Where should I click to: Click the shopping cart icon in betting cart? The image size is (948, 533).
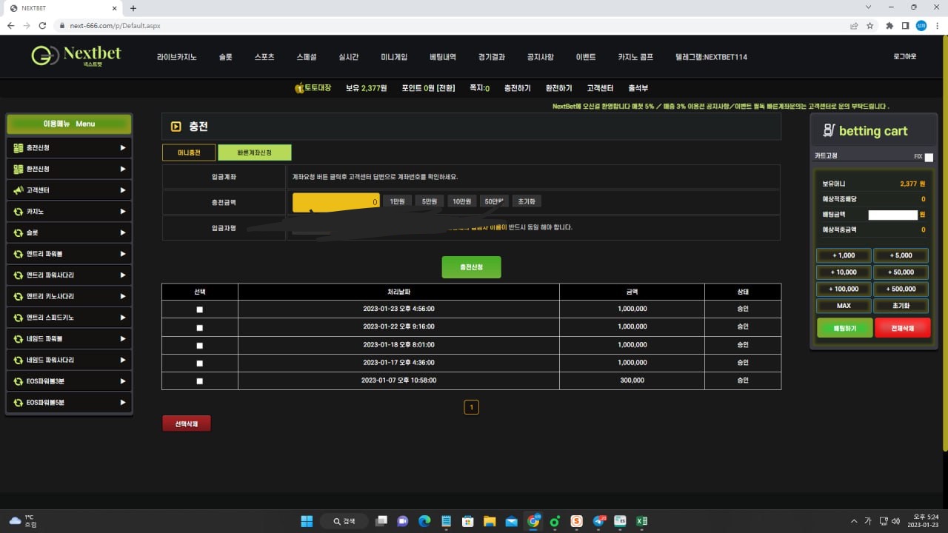[x=828, y=131]
